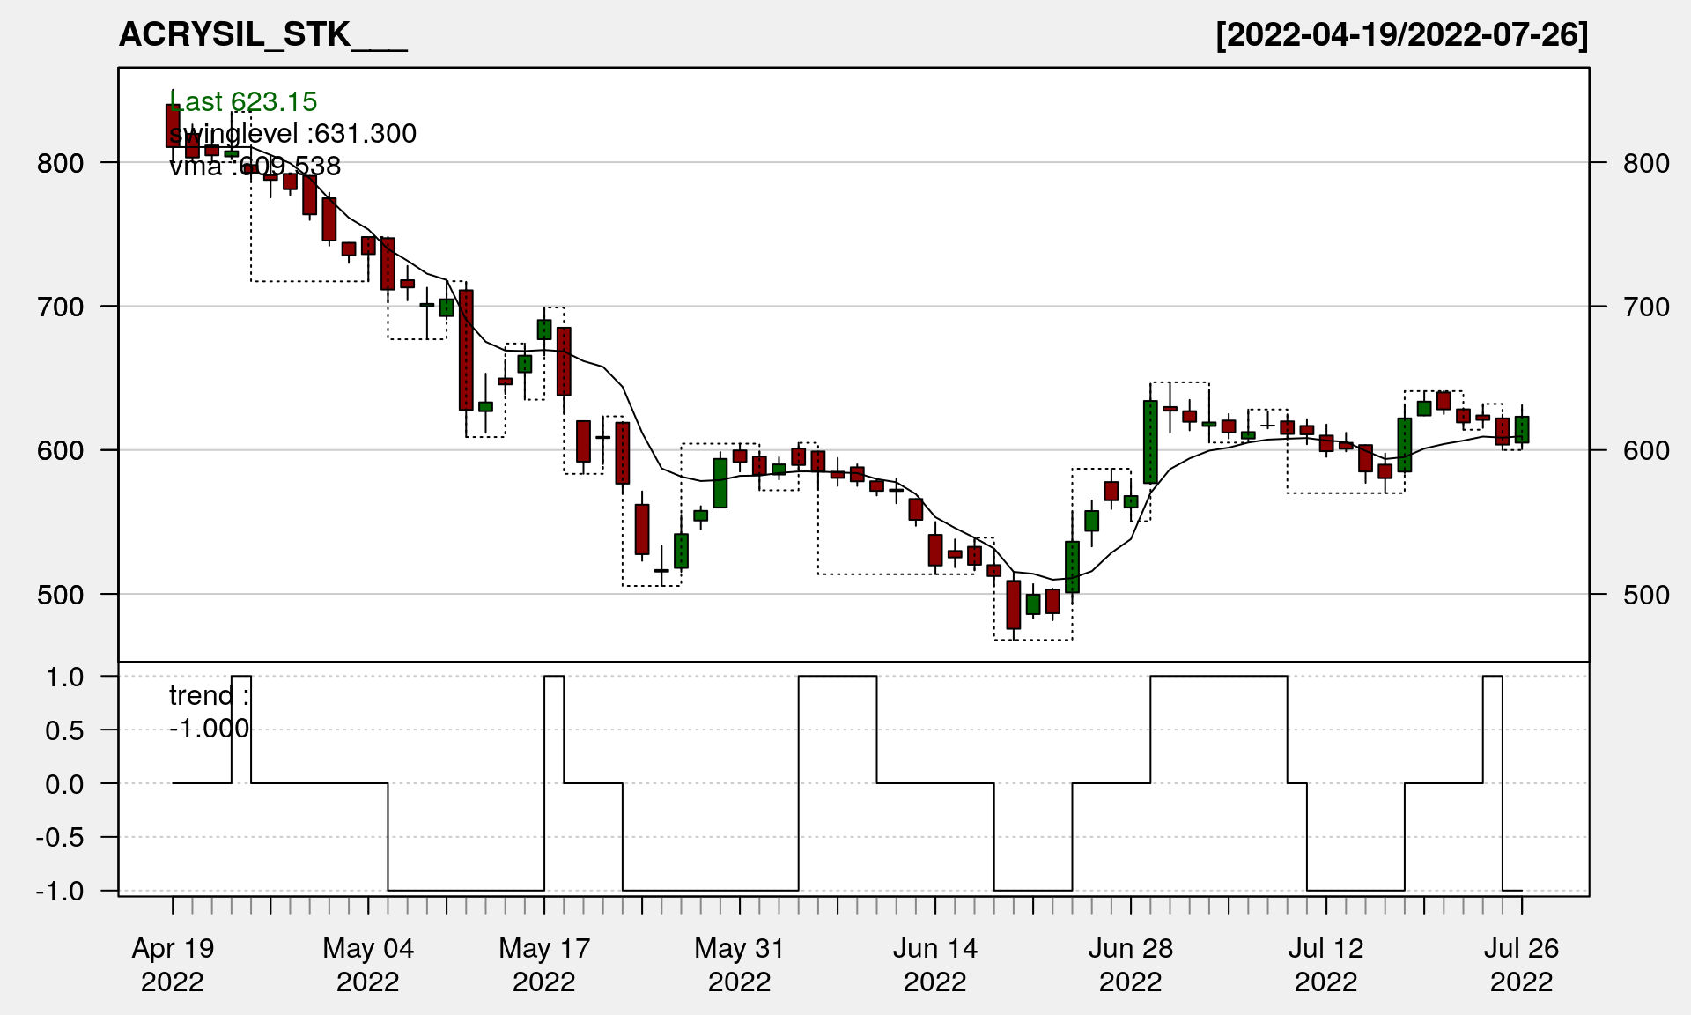Click the last green candle on Jul 26

click(1522, 429)
